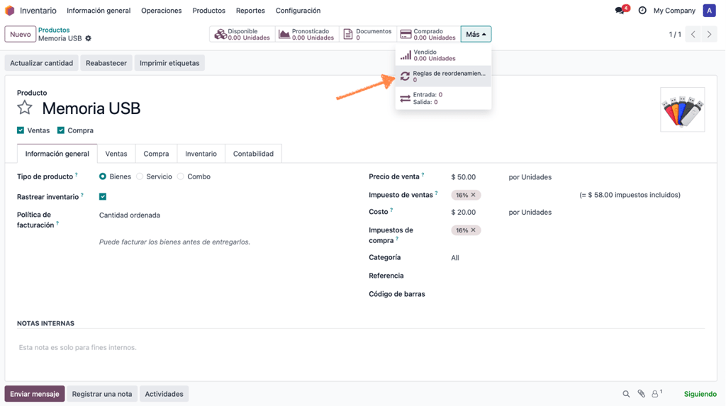Search messages with the magnifier icon in the chatter
This screenshot has width=726, height=406.
pyautogui.click(x=626, y=394)
